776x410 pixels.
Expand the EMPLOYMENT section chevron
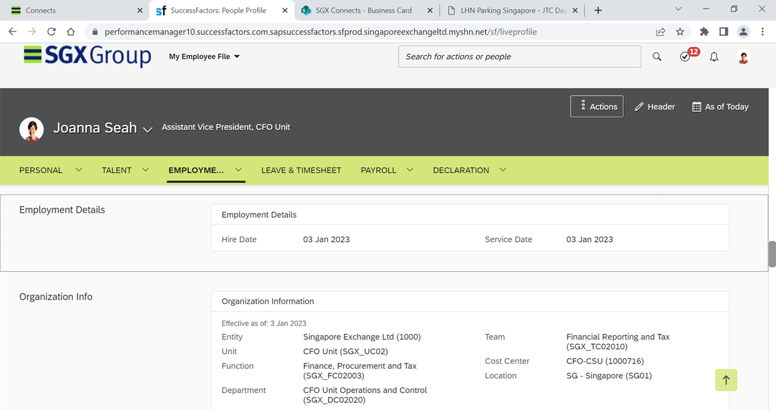click(x=238, y=170)
